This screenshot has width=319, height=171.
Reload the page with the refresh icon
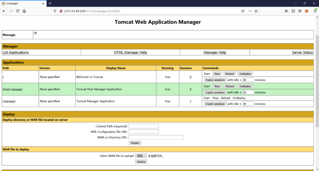(x=18, y=11)
